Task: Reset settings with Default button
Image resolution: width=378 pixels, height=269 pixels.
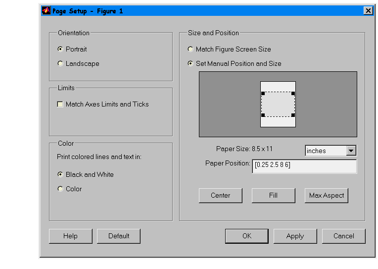Action: (x=119, y=236)
